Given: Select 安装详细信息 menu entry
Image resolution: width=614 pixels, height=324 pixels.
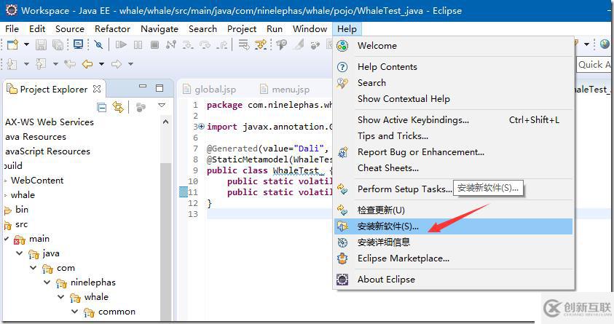Looking at the screenshot, I should click(454, 242).
